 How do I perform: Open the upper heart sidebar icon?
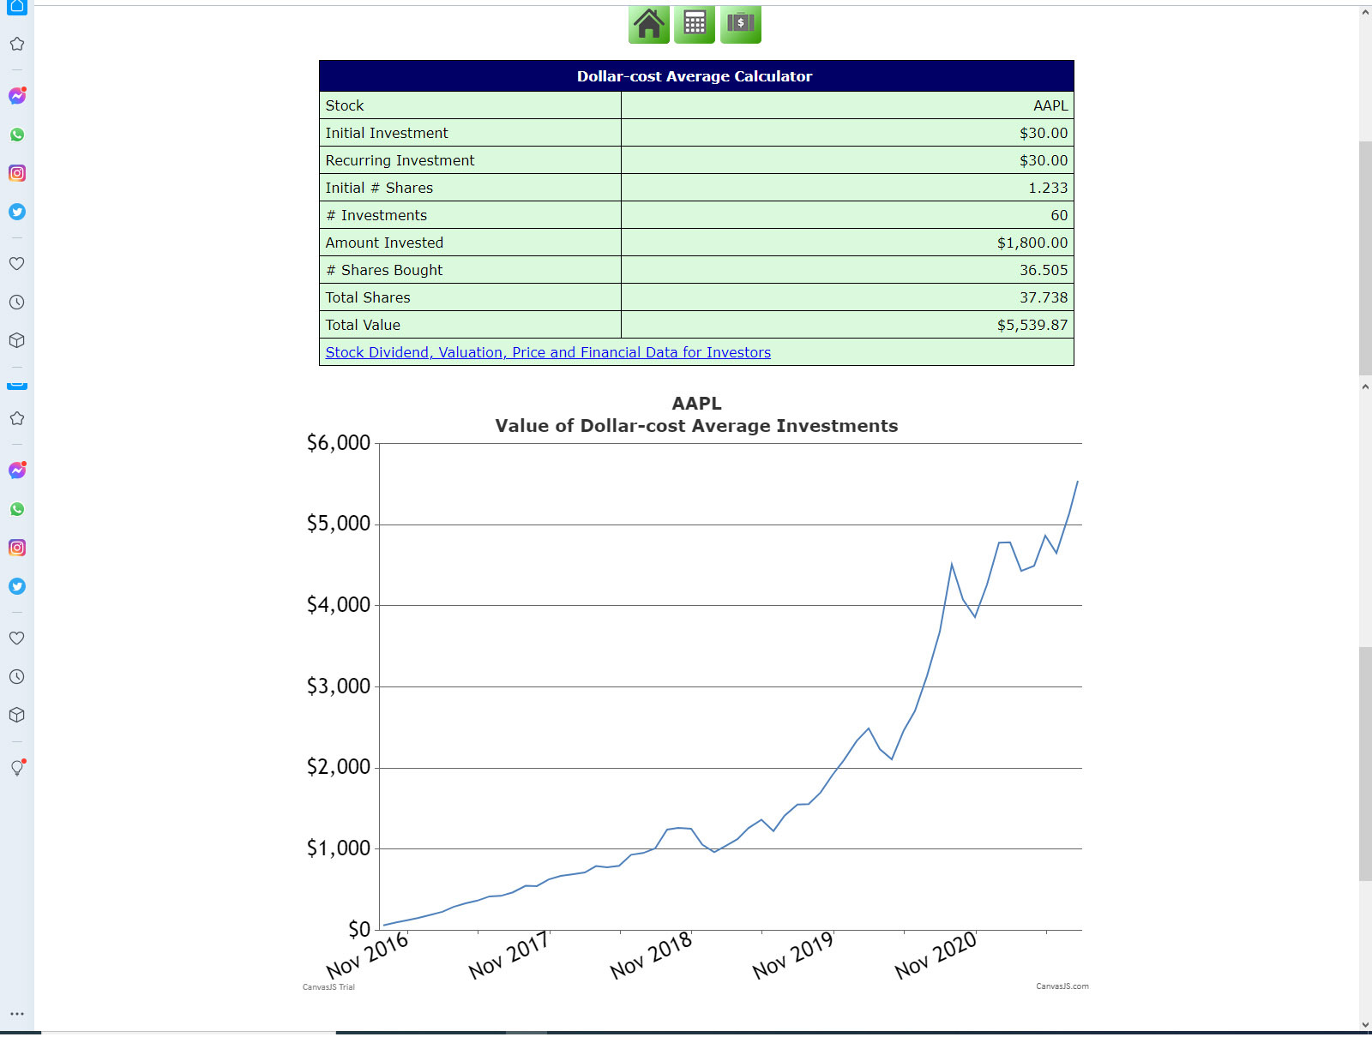(x=17, y=263)
